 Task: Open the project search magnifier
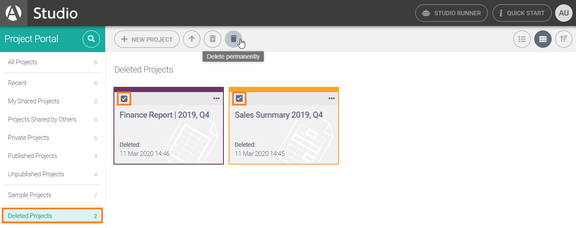coord(91,39)
